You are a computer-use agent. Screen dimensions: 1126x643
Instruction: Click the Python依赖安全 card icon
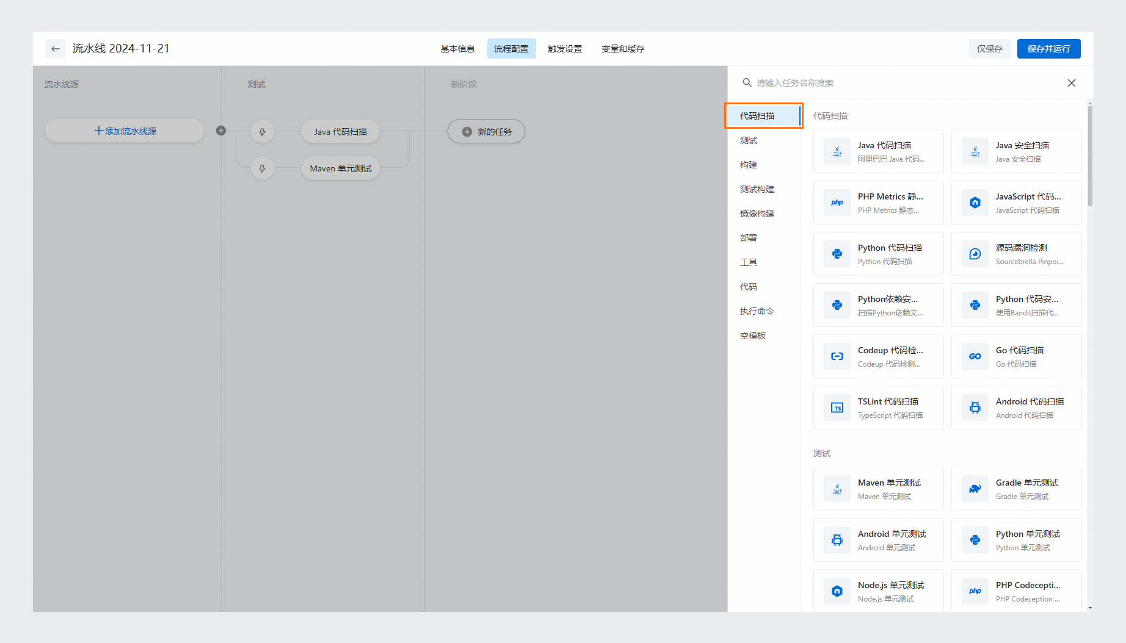pos(837,305)
